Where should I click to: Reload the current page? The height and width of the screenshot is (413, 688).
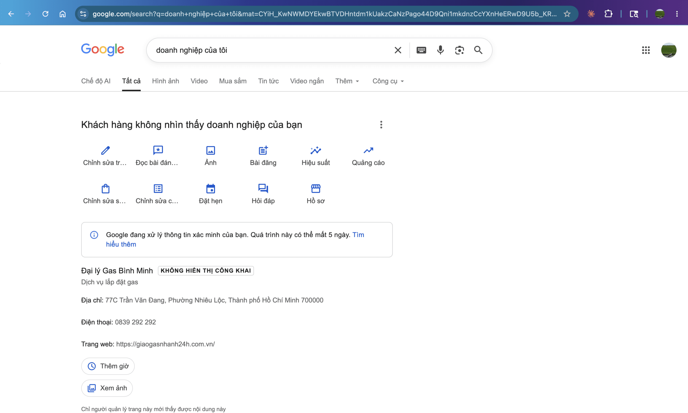pyautogui.click(x=45, y=14)
